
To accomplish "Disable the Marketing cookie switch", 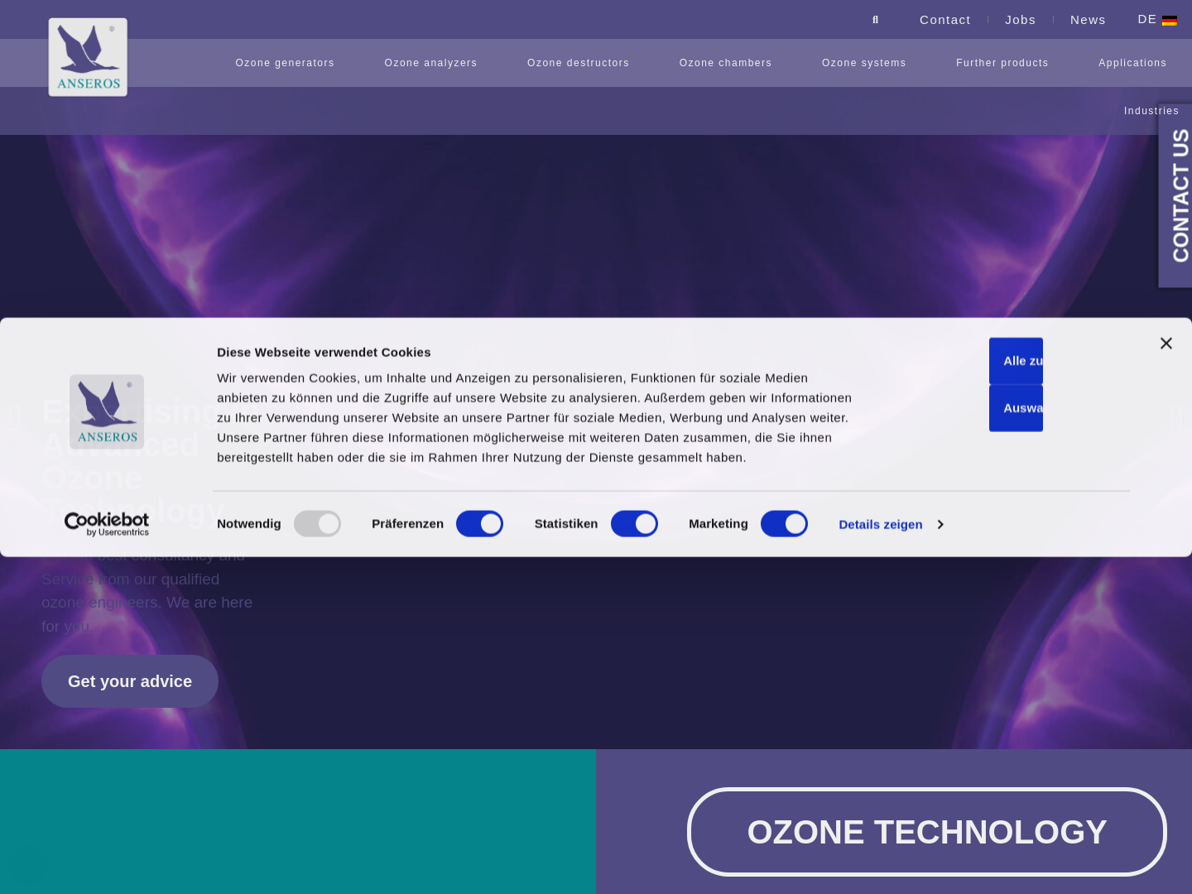I will [784, 524].
